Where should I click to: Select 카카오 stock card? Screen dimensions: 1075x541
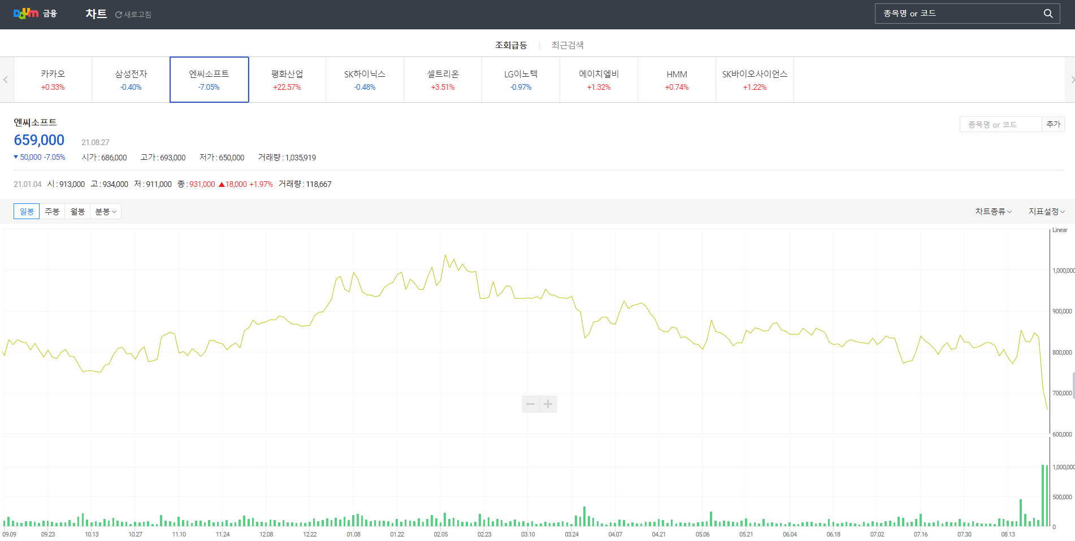tap(53, 80)
